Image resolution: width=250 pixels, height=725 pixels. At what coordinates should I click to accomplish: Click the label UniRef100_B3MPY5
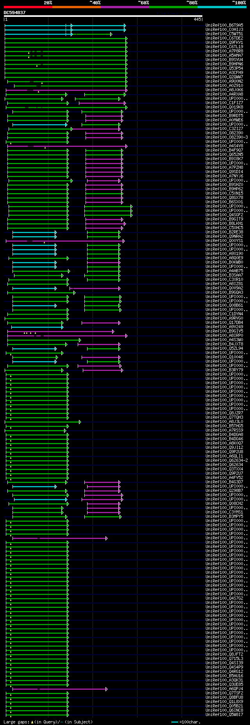pyautogui.click(x=224, y=516)
